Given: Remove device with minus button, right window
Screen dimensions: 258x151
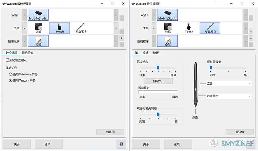Looking at the screenshot, I should [251, 18].
